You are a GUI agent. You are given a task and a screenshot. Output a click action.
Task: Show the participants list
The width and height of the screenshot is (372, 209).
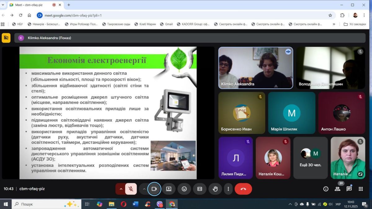click(x=338, y=189)
